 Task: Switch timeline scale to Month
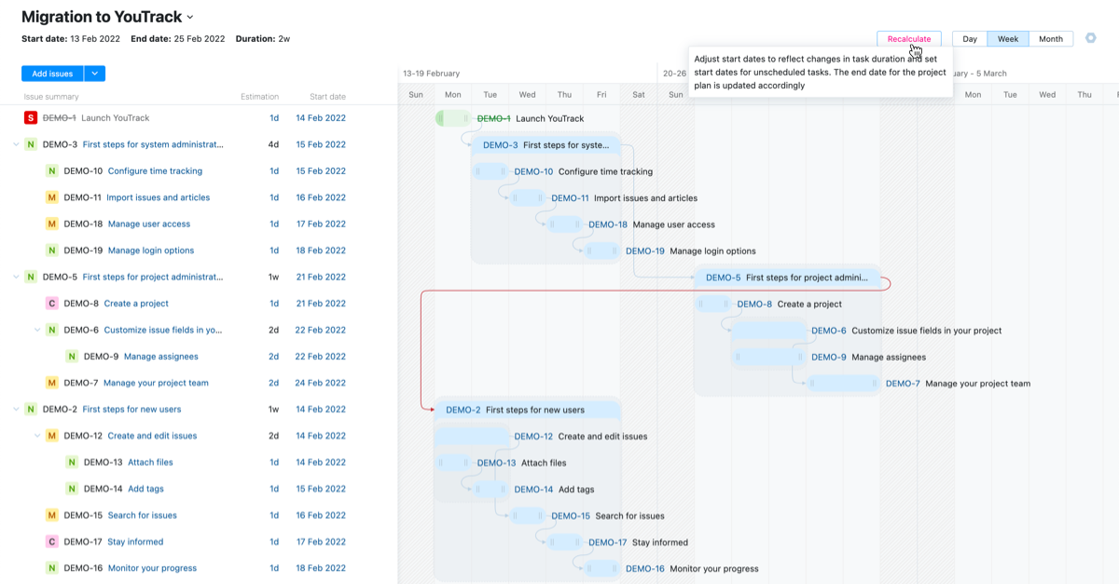point(1051,39)
